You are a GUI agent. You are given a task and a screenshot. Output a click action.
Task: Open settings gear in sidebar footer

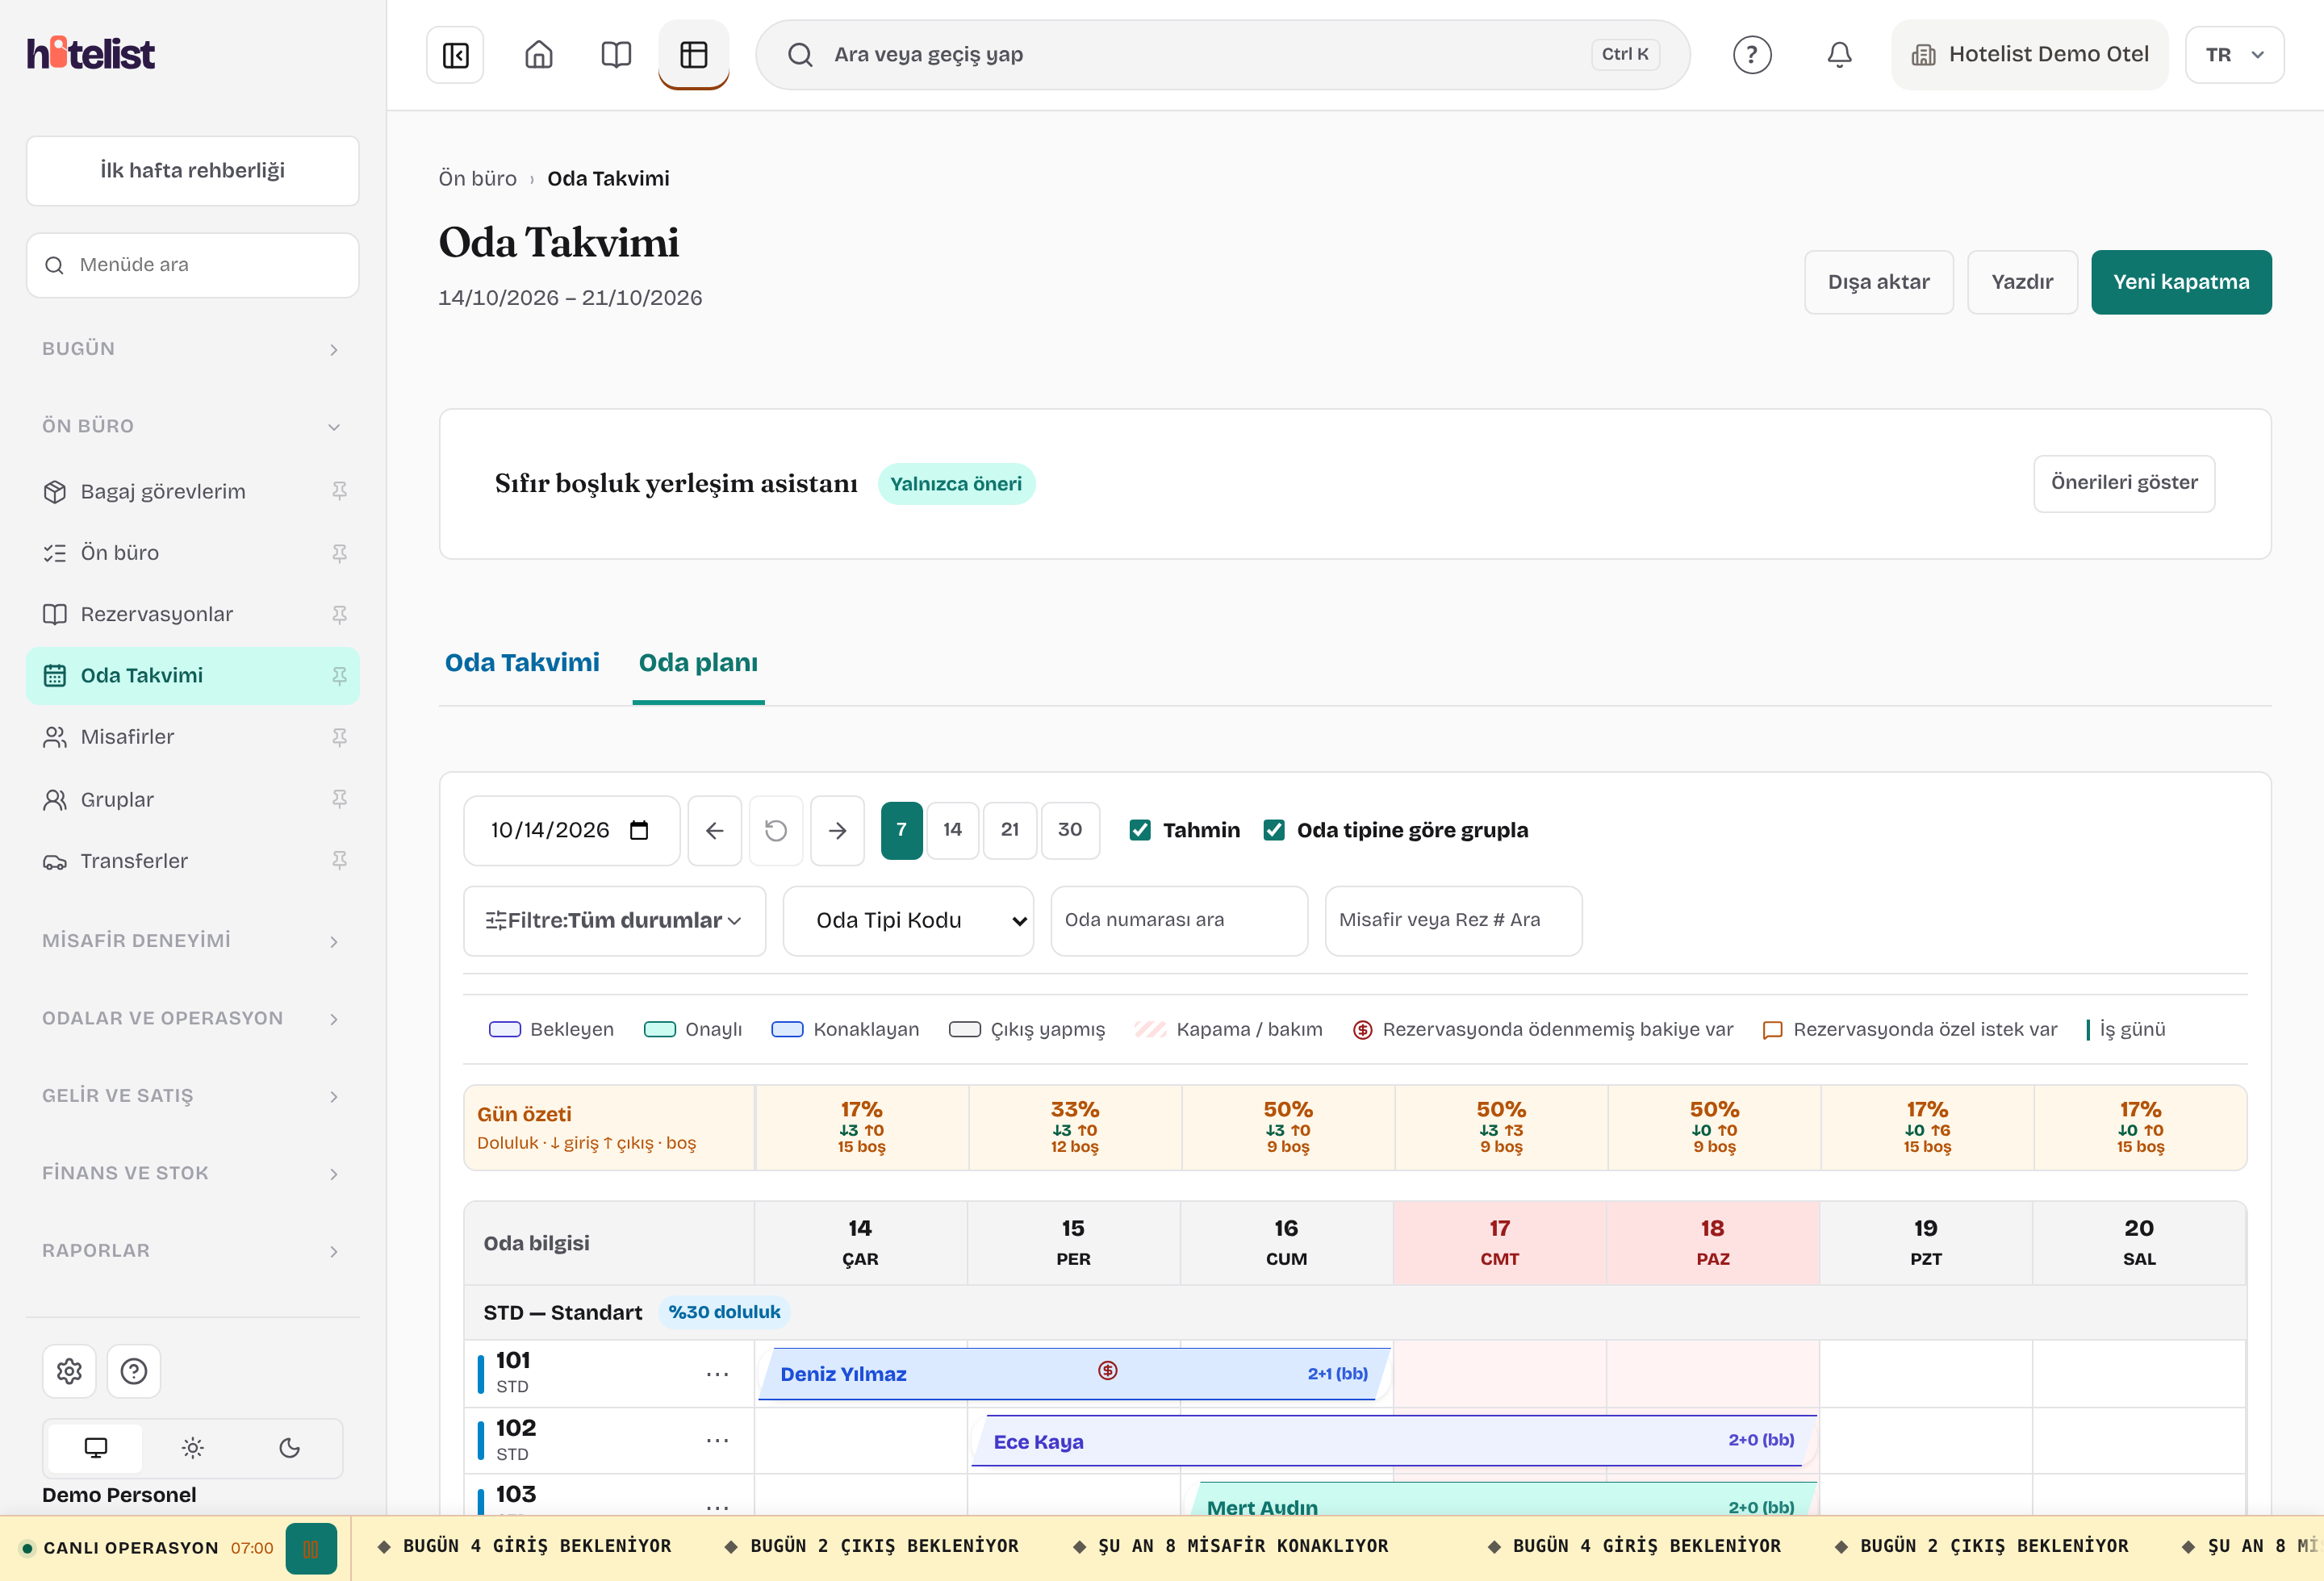coord(69,1371)
